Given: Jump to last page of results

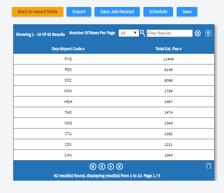Looking at the screenshot, I should (120, 166).
